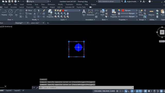Open Layer Properties manager
This screenshot has width=165, height=93.
(x=50, y=13)
